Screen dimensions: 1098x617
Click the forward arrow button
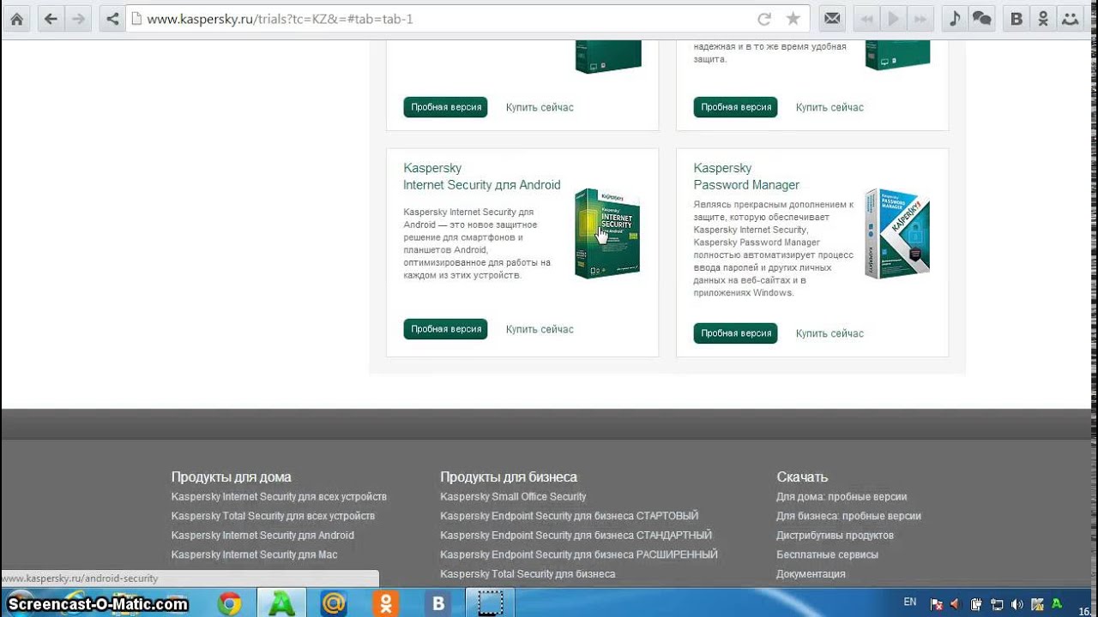tap(79, 19)
